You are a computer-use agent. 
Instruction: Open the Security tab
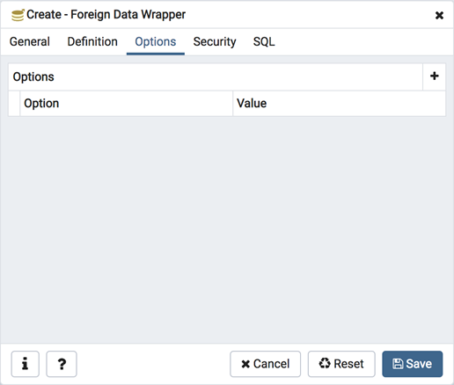pyautogui.click(x=215, y=41)
